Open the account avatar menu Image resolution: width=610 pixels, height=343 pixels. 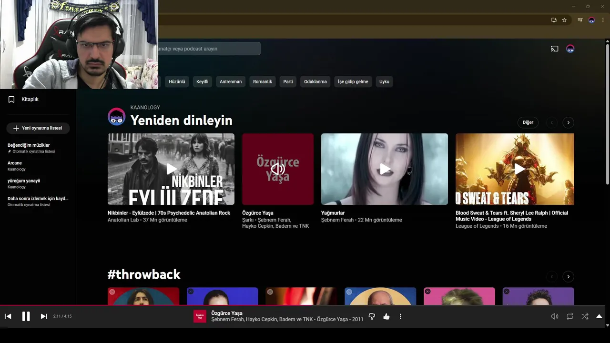570,49
